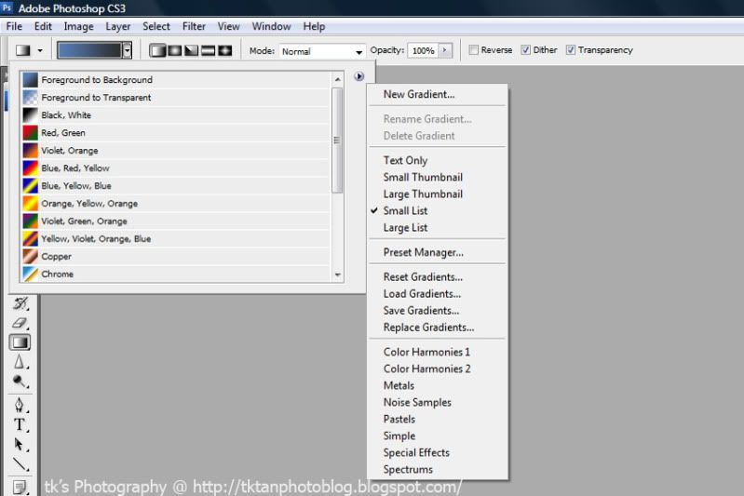Open the Window menu
This screenshot has height=496, width=744.
(x=271, y=27)
